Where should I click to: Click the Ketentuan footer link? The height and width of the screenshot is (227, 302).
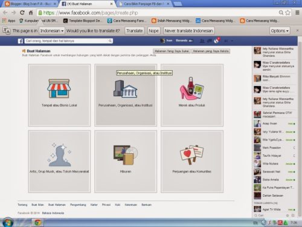pos(131,205)
